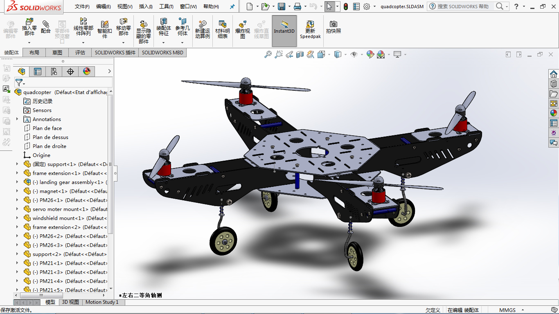Screen dimensions: 559x314
Task: Select the Move Component (移动零部件) tool
Action: (x=123, y=27)
